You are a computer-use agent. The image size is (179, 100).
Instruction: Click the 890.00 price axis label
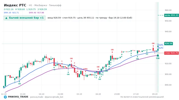point(168,85)
